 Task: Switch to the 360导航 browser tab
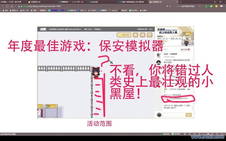click(13, 2)
